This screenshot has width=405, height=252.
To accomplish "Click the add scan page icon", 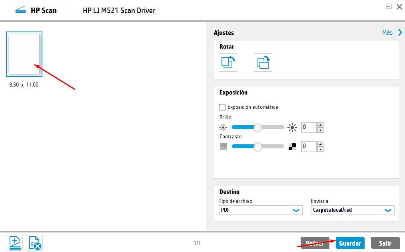I will (15, 243).
